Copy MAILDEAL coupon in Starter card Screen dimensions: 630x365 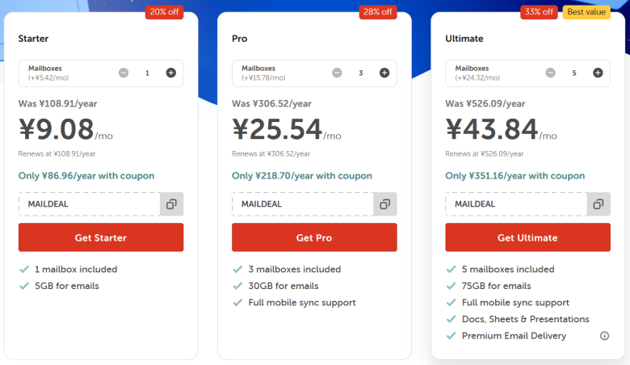(x=171, y=204)
